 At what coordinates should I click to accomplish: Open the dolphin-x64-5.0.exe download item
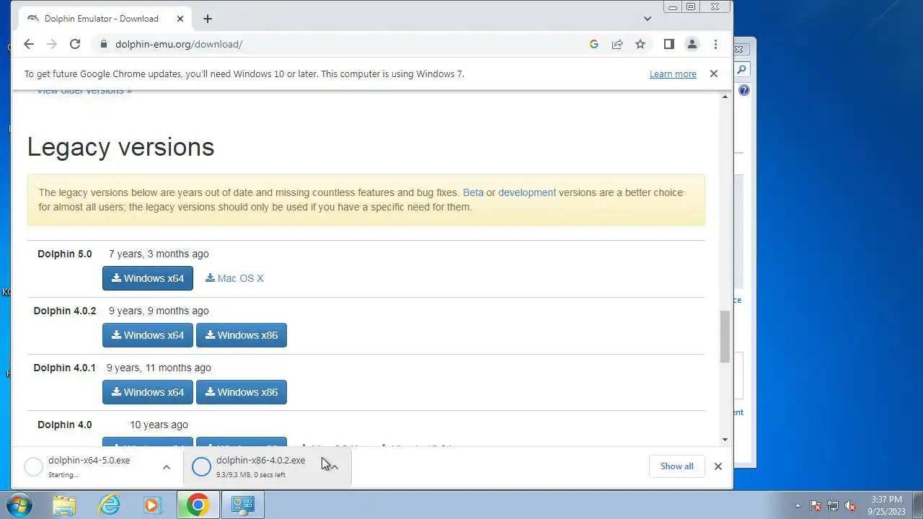pyautogui.click(x=89, y=466)
